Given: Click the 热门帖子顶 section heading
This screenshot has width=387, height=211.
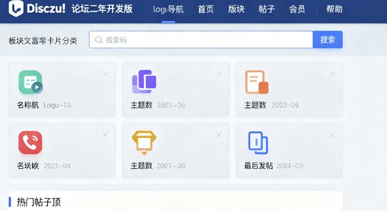Looking at the screenshot, I should [39, 202].
